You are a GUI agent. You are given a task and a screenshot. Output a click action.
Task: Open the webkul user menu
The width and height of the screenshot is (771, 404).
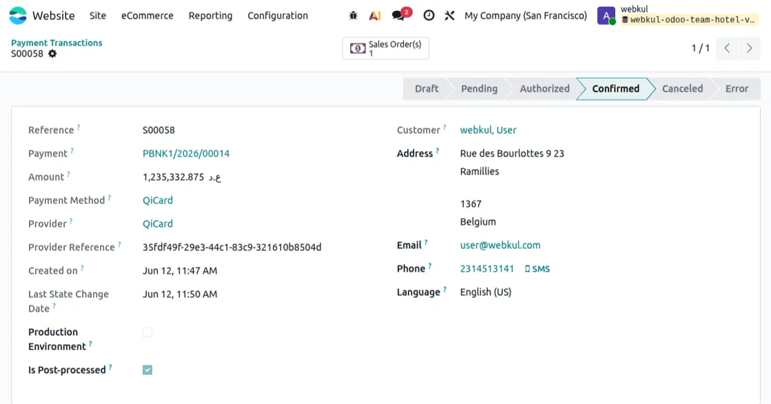click(x=678, y=16)
